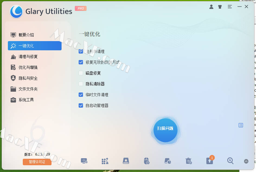Image resolution: width=256 pixels, height=172 pixels.
Task: Click the user account icon
Action: pyautogui.click(x=211, y=7)
